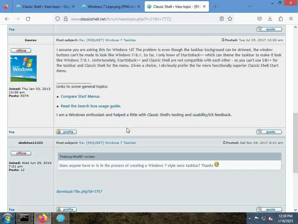
Task: Open the Extensions puzzle icon
Action: (281, 19)
